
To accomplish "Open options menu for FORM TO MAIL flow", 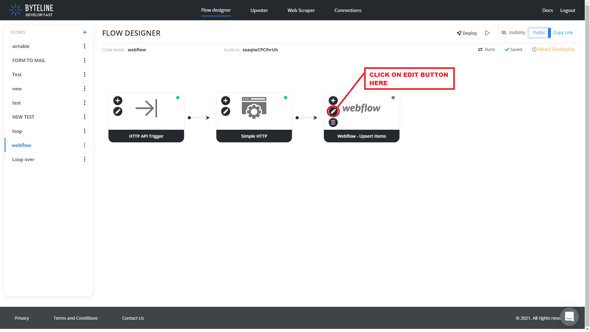I will [x=85, y=60].
